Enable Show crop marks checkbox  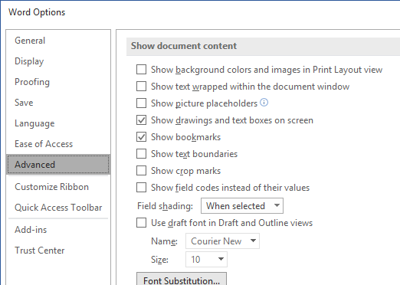(x=141, y=171)
